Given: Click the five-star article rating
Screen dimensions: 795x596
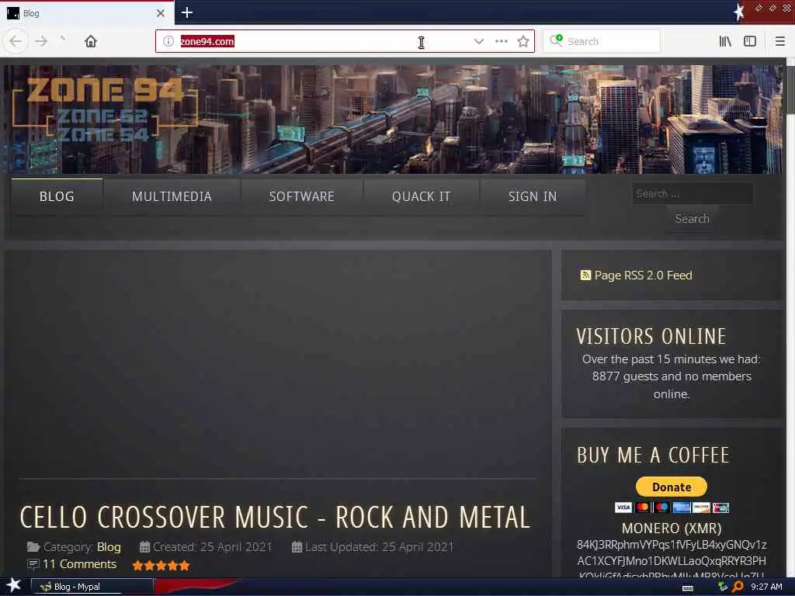Looking at the screenshot, I should point(161,565).
